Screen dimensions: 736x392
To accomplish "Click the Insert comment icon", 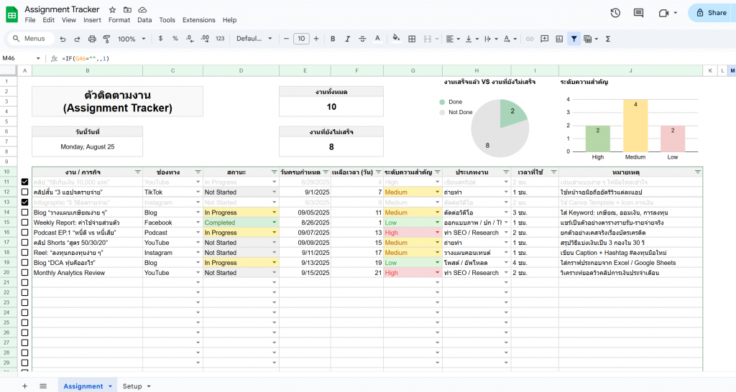I will click(545, 39).
